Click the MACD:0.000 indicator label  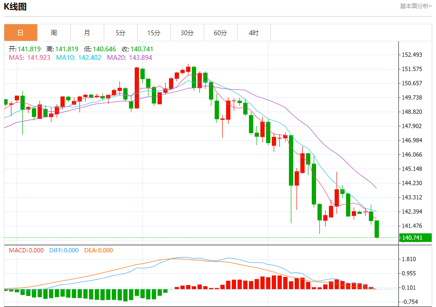26,250
